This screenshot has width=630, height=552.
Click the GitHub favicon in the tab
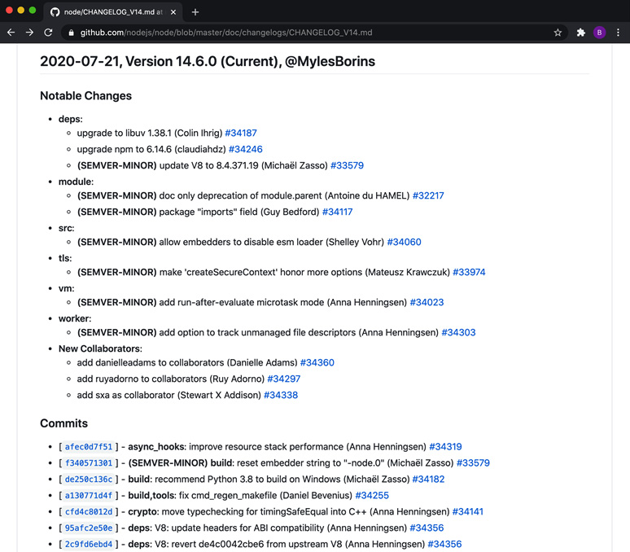pos(55,12)
